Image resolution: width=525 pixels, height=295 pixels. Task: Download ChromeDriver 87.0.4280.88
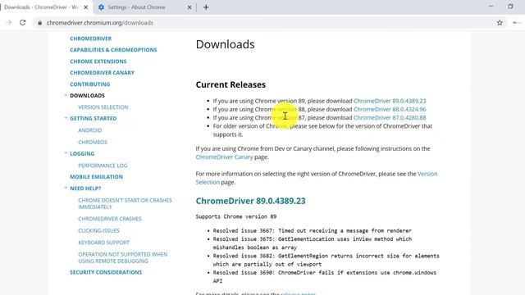click(x=390, y=117)
